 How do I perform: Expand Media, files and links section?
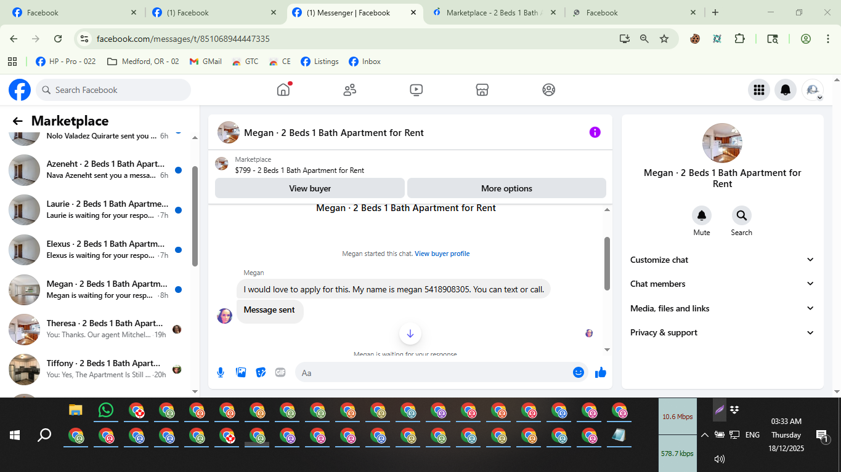[723, 308]
